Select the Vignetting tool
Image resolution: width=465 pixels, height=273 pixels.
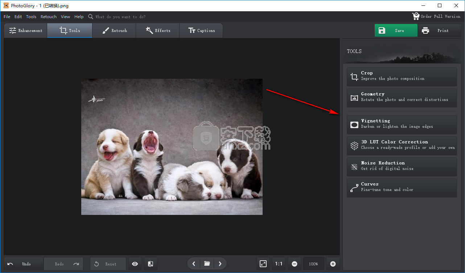(402, 124)
